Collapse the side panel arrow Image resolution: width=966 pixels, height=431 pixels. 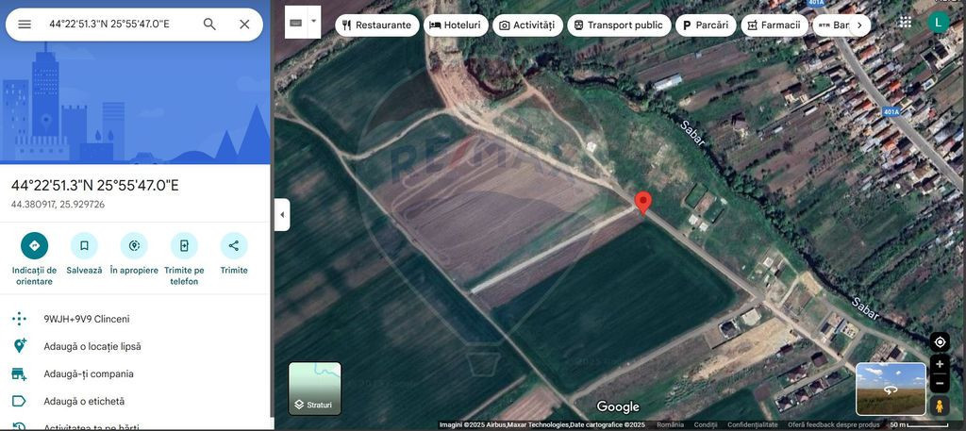tap(281, 215)
